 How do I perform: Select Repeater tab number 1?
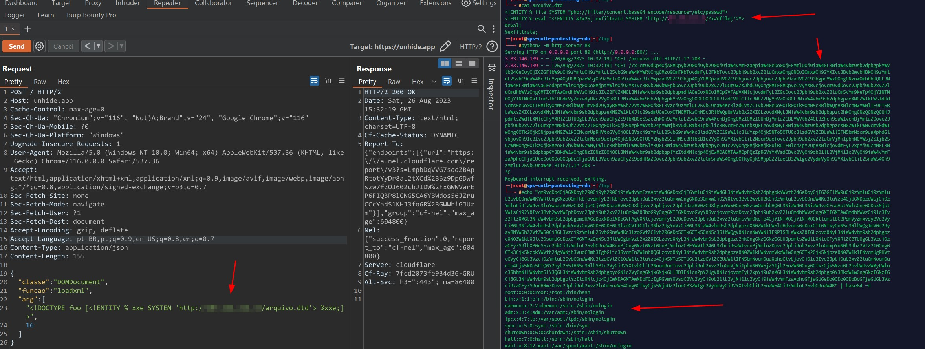(6, 29)
